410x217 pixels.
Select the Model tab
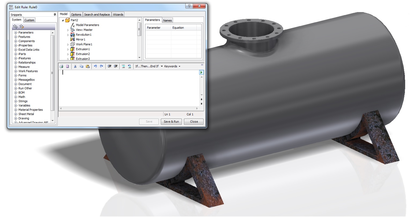coord(64,14)
